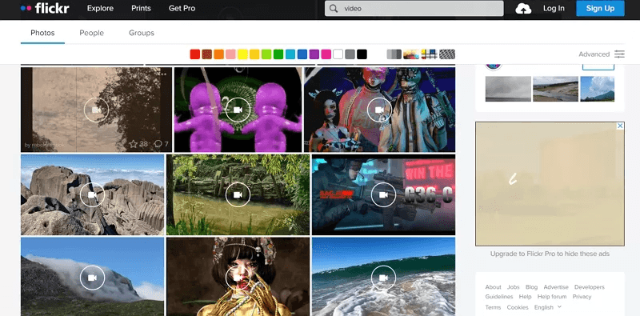Select the lime green color swatch
Image resolution: width=640 pixels, height=316 pixels.
(266, 54)
